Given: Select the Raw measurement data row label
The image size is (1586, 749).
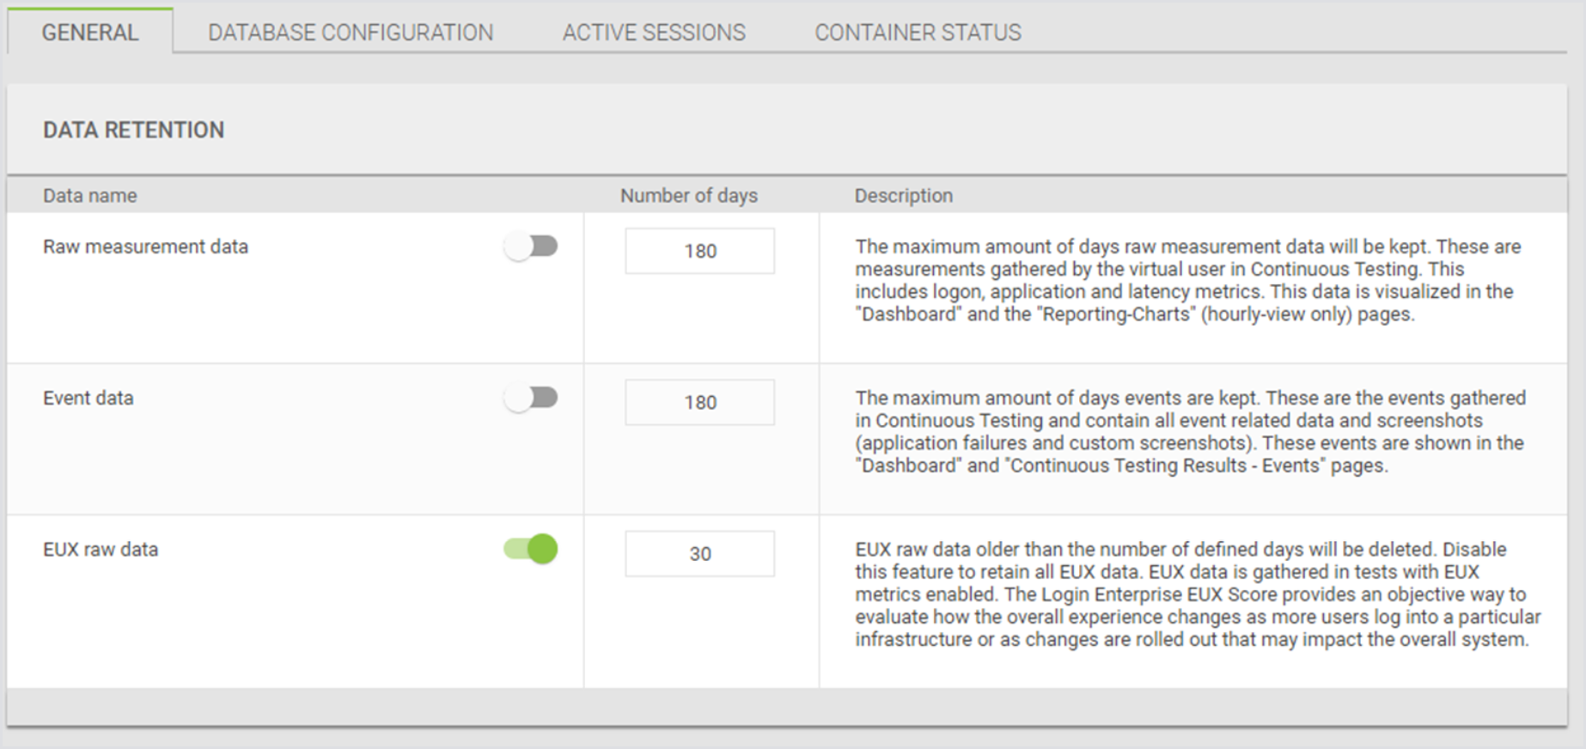Looking at the screenshot, I should 145,247.
